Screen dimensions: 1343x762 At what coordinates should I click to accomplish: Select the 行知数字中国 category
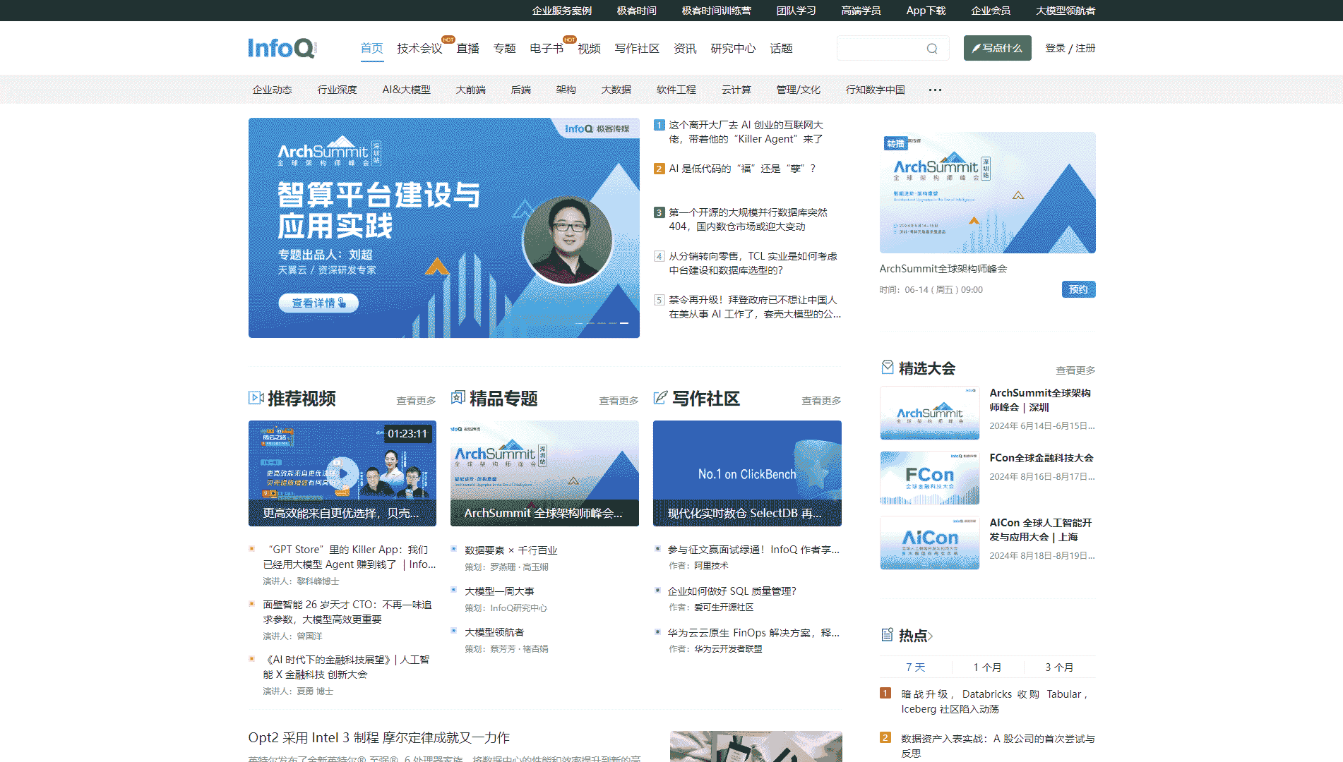(875, 90)
